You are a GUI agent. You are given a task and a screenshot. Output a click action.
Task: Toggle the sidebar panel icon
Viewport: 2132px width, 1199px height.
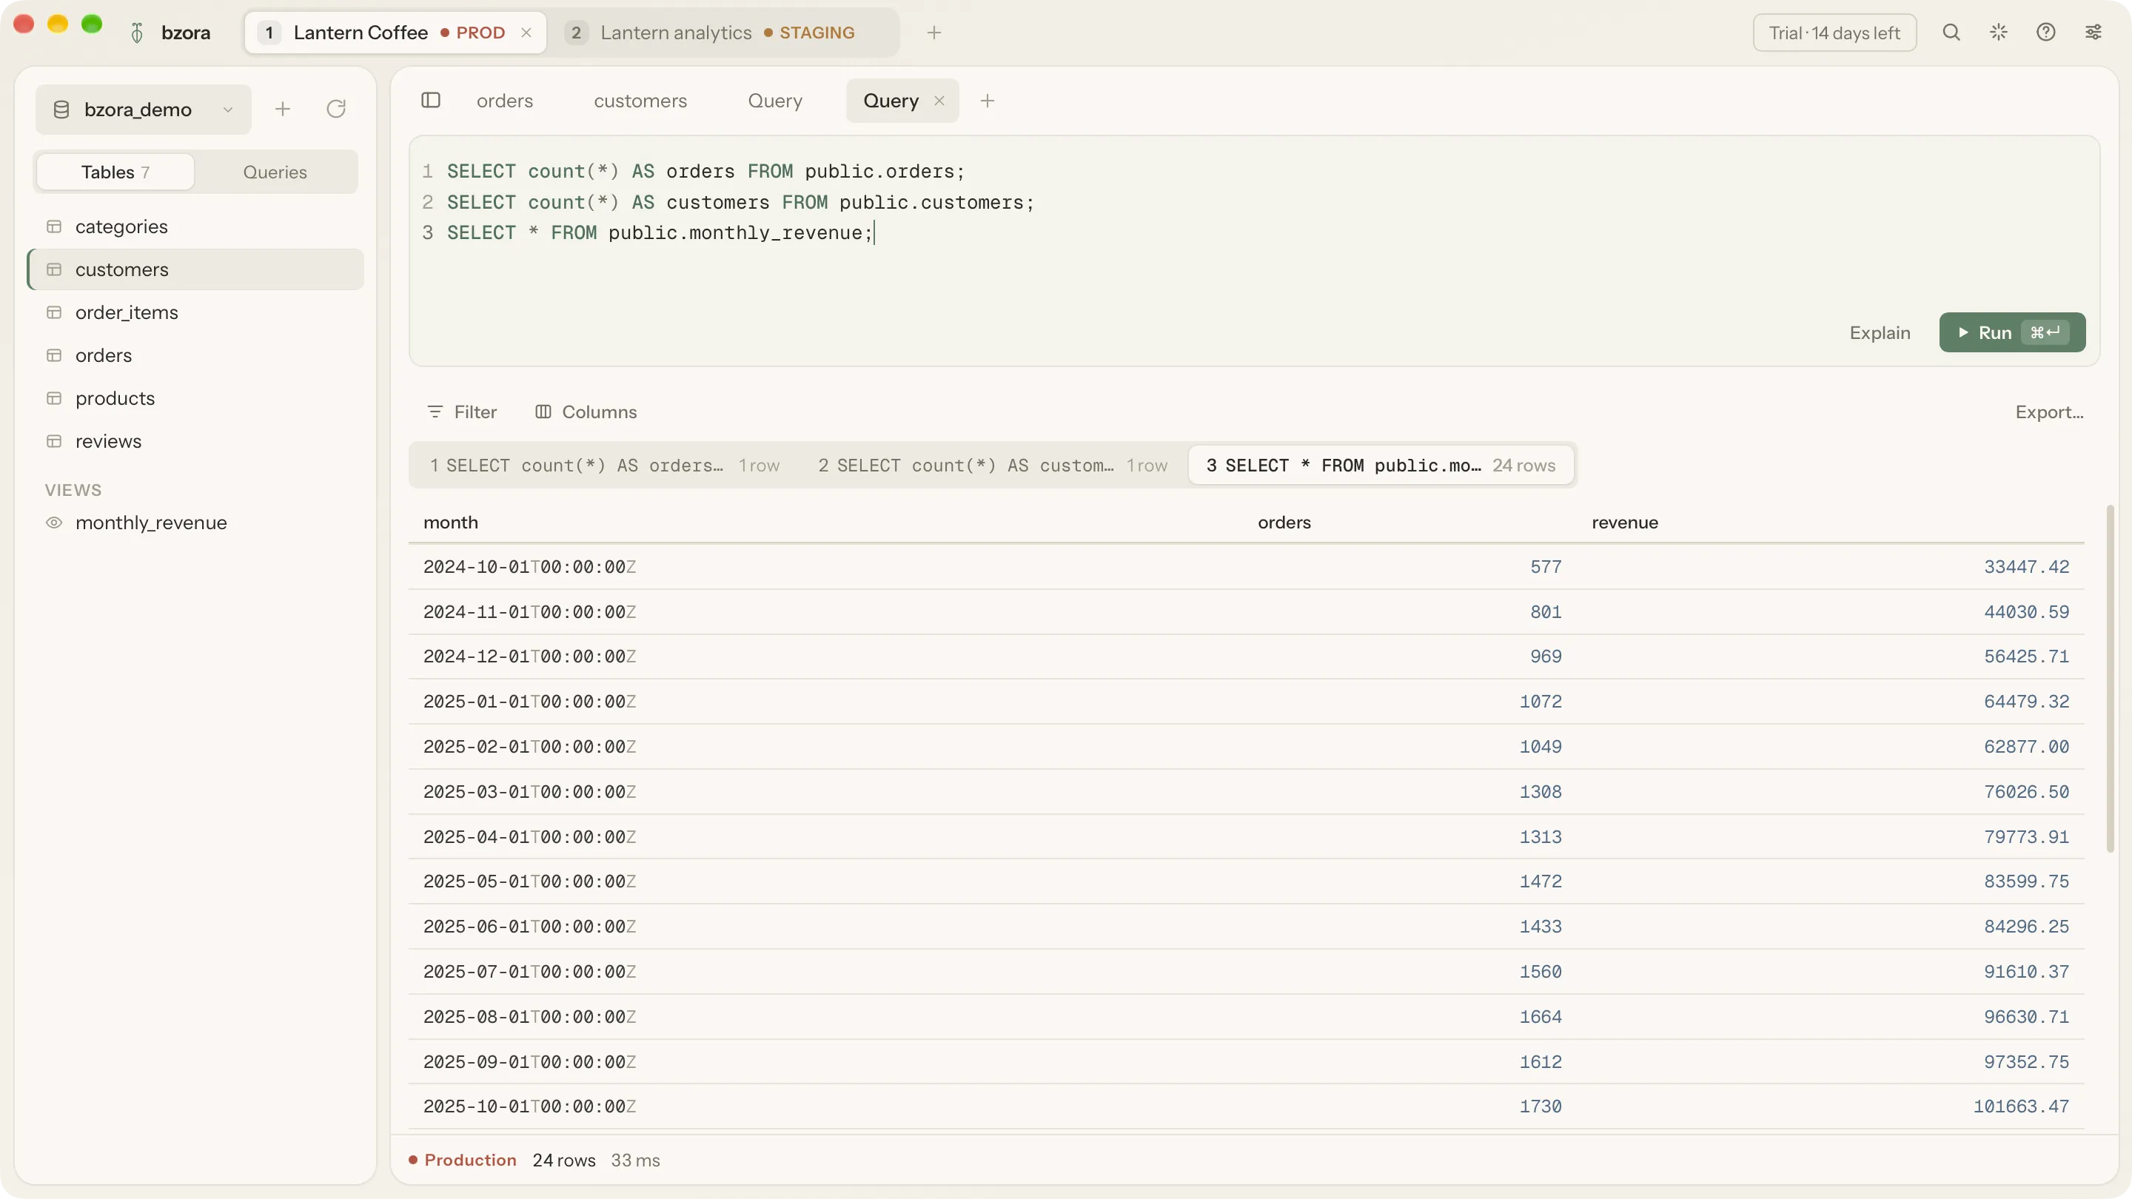430,100
